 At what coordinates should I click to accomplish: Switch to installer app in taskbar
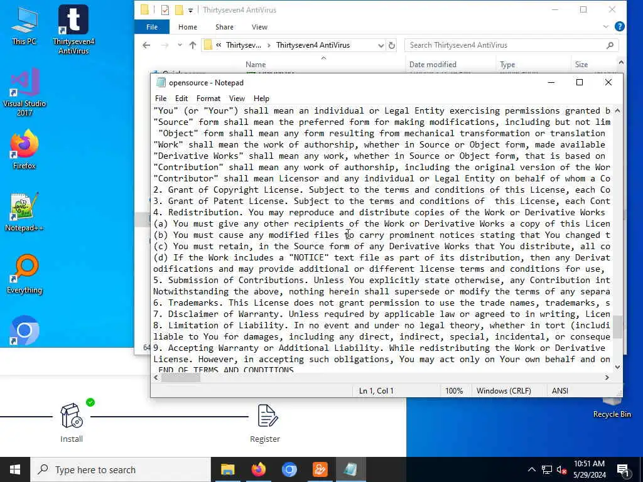point(320,469)
